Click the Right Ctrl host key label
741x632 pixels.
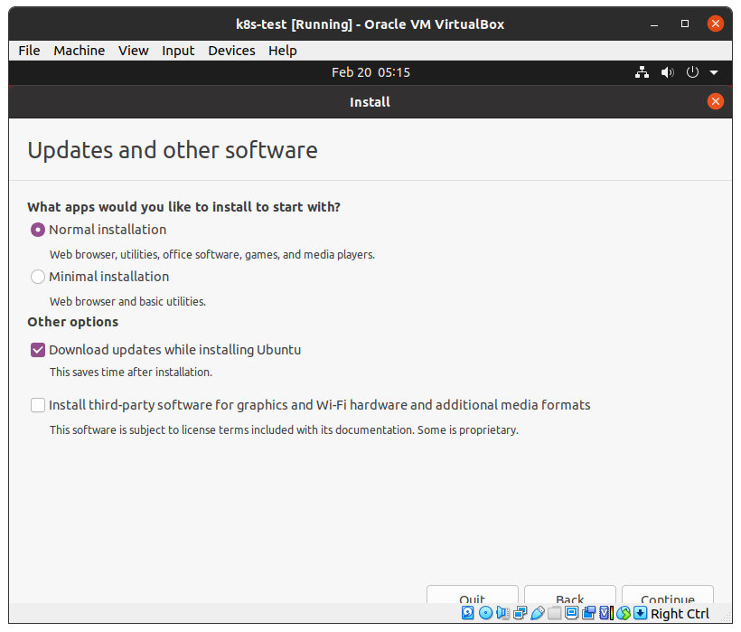(x=680, y=614)
